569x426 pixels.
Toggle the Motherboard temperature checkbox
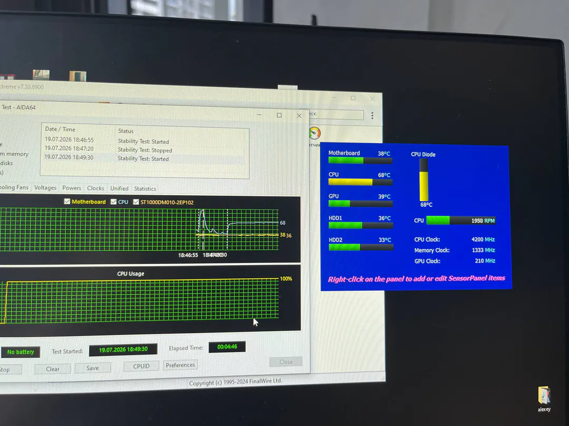(67, 201)
